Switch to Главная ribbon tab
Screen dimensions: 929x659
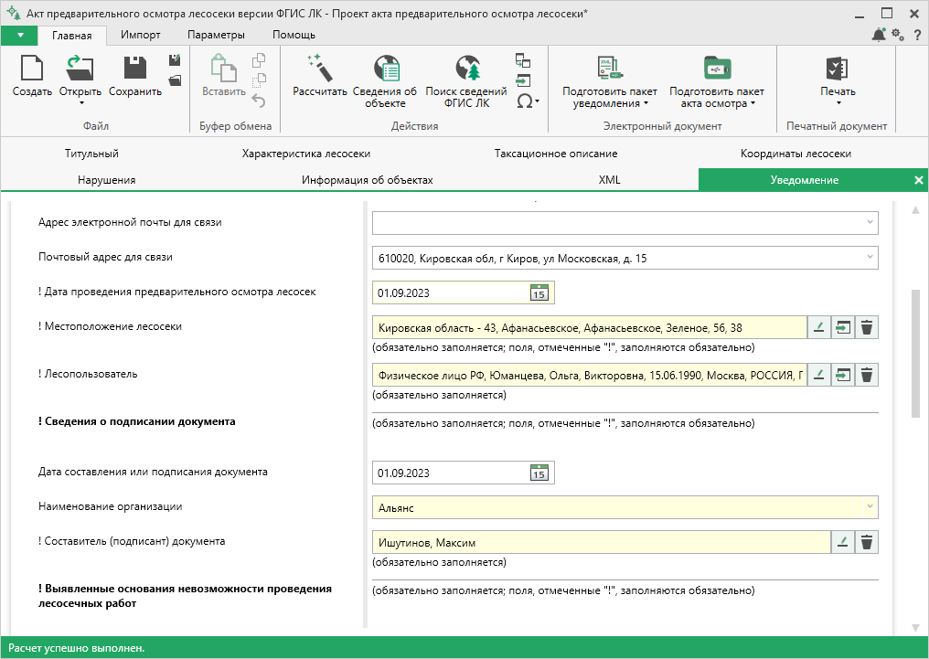71,36
